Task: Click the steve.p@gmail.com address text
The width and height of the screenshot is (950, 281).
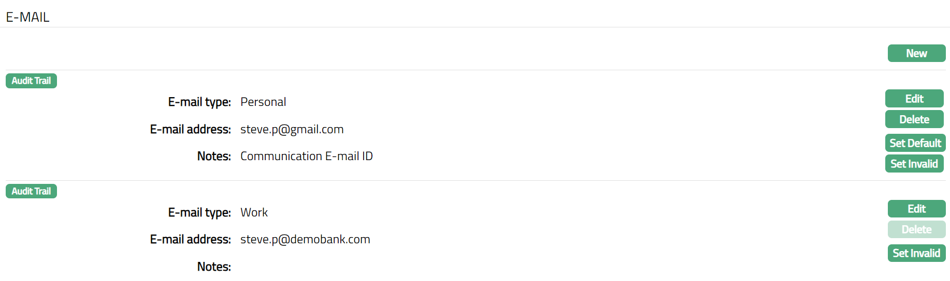Action: [x=292, y=129]
